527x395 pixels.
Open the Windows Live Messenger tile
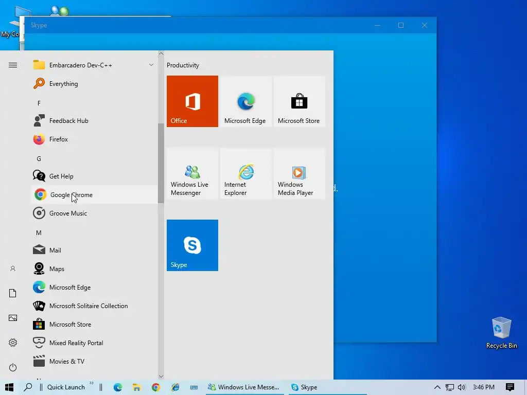coord(192,173)
